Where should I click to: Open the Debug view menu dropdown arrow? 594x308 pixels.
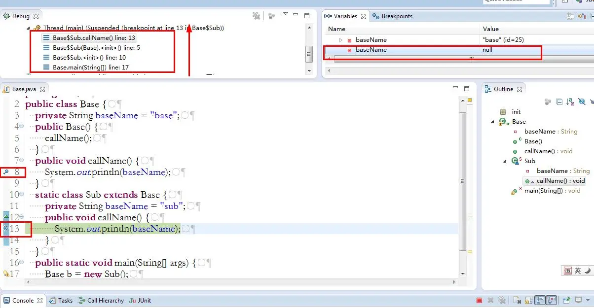point(285,15)
